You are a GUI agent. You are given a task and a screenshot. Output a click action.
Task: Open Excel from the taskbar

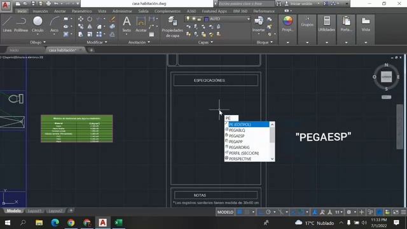pos(118,223)
